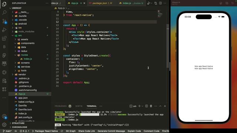Open index.js inside routes folder
237x133 pixels.
tap(28, 59)
